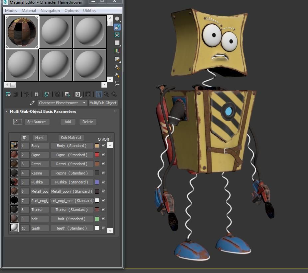Viewport: 308px width, 273px height.
Task: Toggle the bolt On/Off checkbox
Action: tap(103, 219)
